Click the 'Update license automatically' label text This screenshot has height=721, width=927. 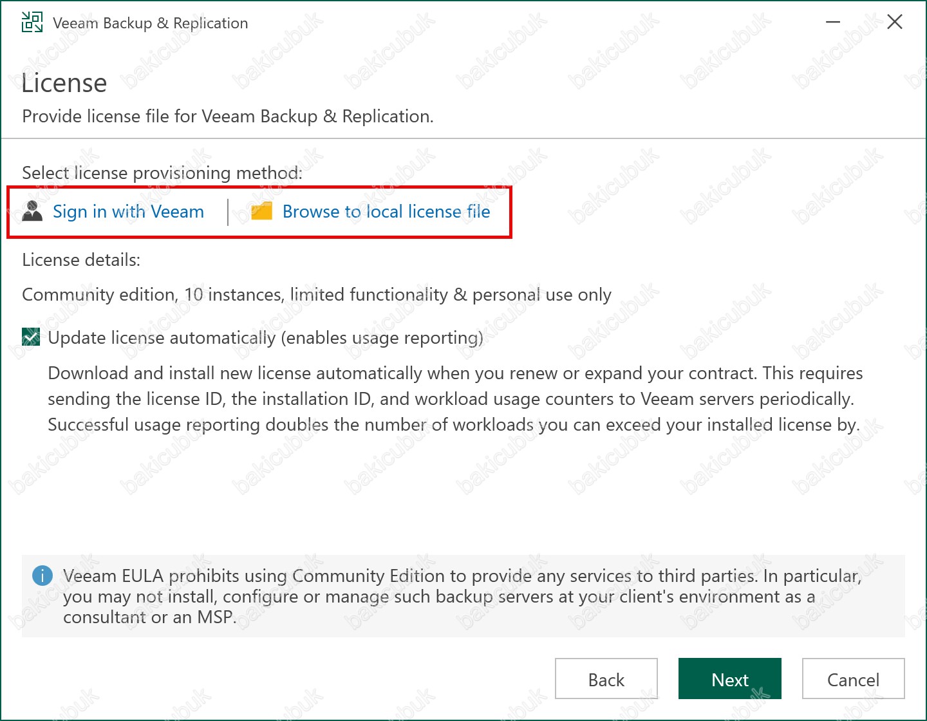(265, 338)
